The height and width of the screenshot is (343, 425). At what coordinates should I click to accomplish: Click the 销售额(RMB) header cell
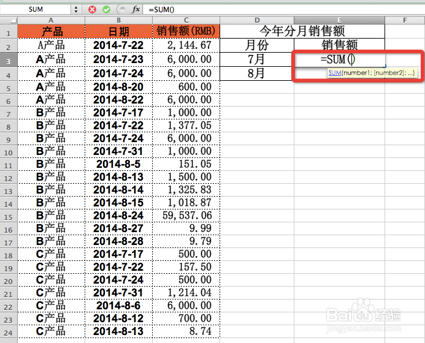(x=186, y=31)
